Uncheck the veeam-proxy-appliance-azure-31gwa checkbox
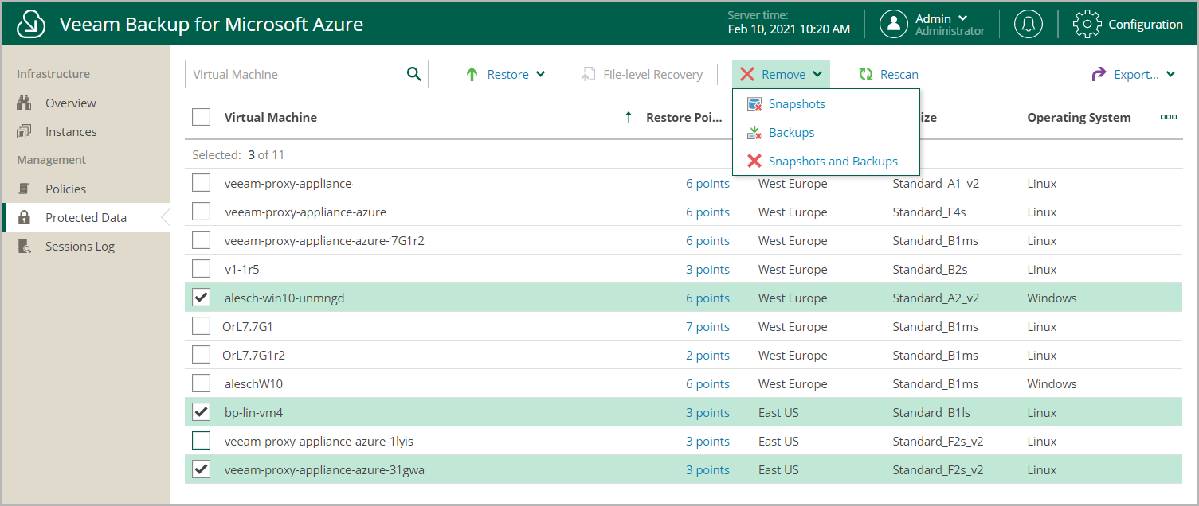The image size is (1199, 506). [202, 469]
